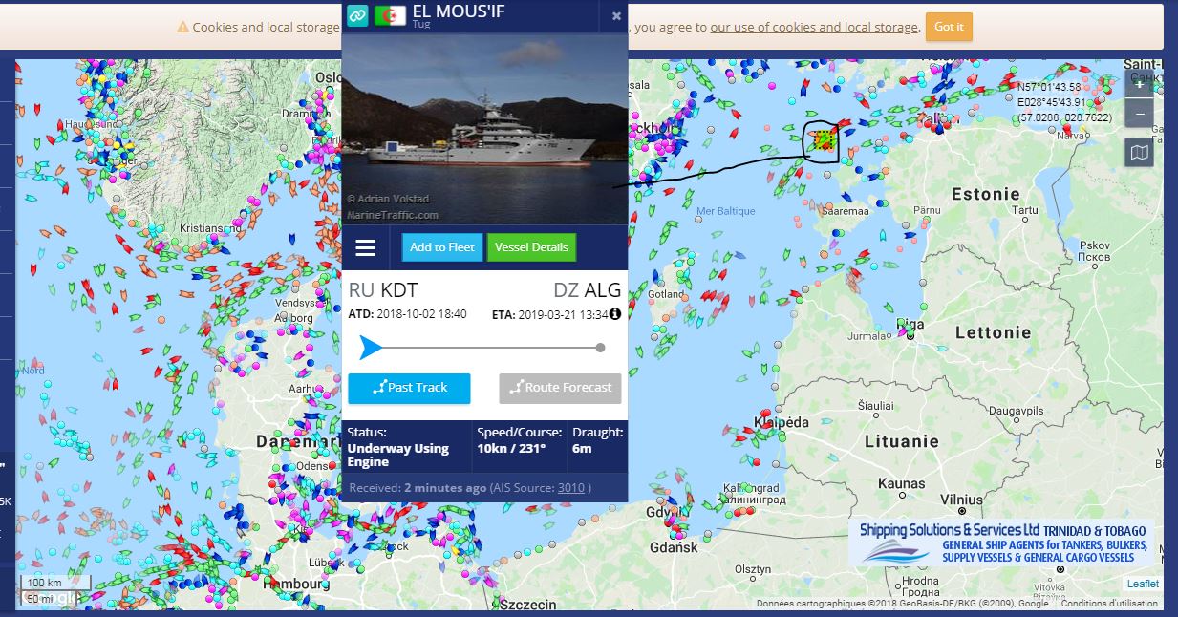Click the Šiauliai city label on the map
Viewport: 1178px width, 617px height.
tap(876, 406)
